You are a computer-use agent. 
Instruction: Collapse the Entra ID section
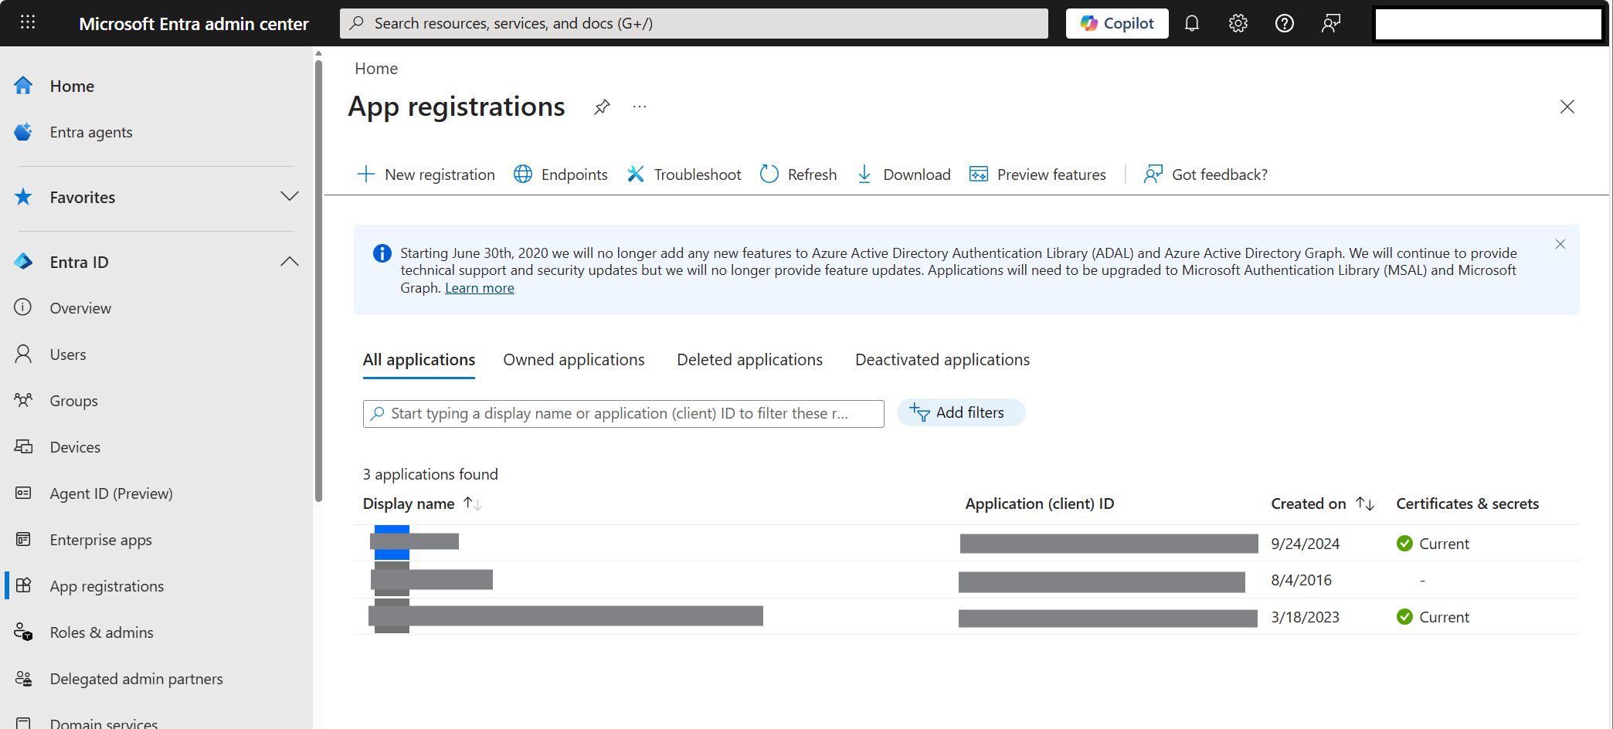[289, 262]
